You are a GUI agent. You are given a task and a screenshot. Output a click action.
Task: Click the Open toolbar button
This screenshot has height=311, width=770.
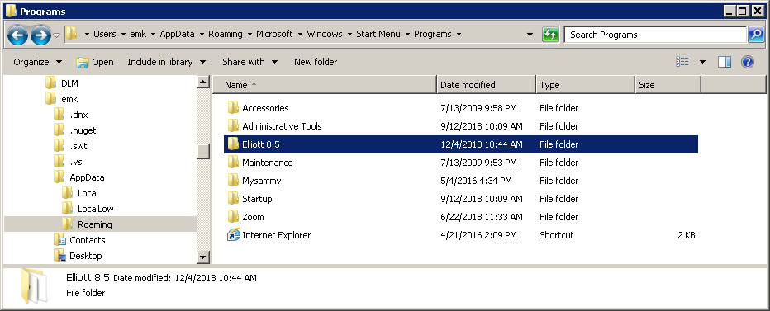click(95, 62)
